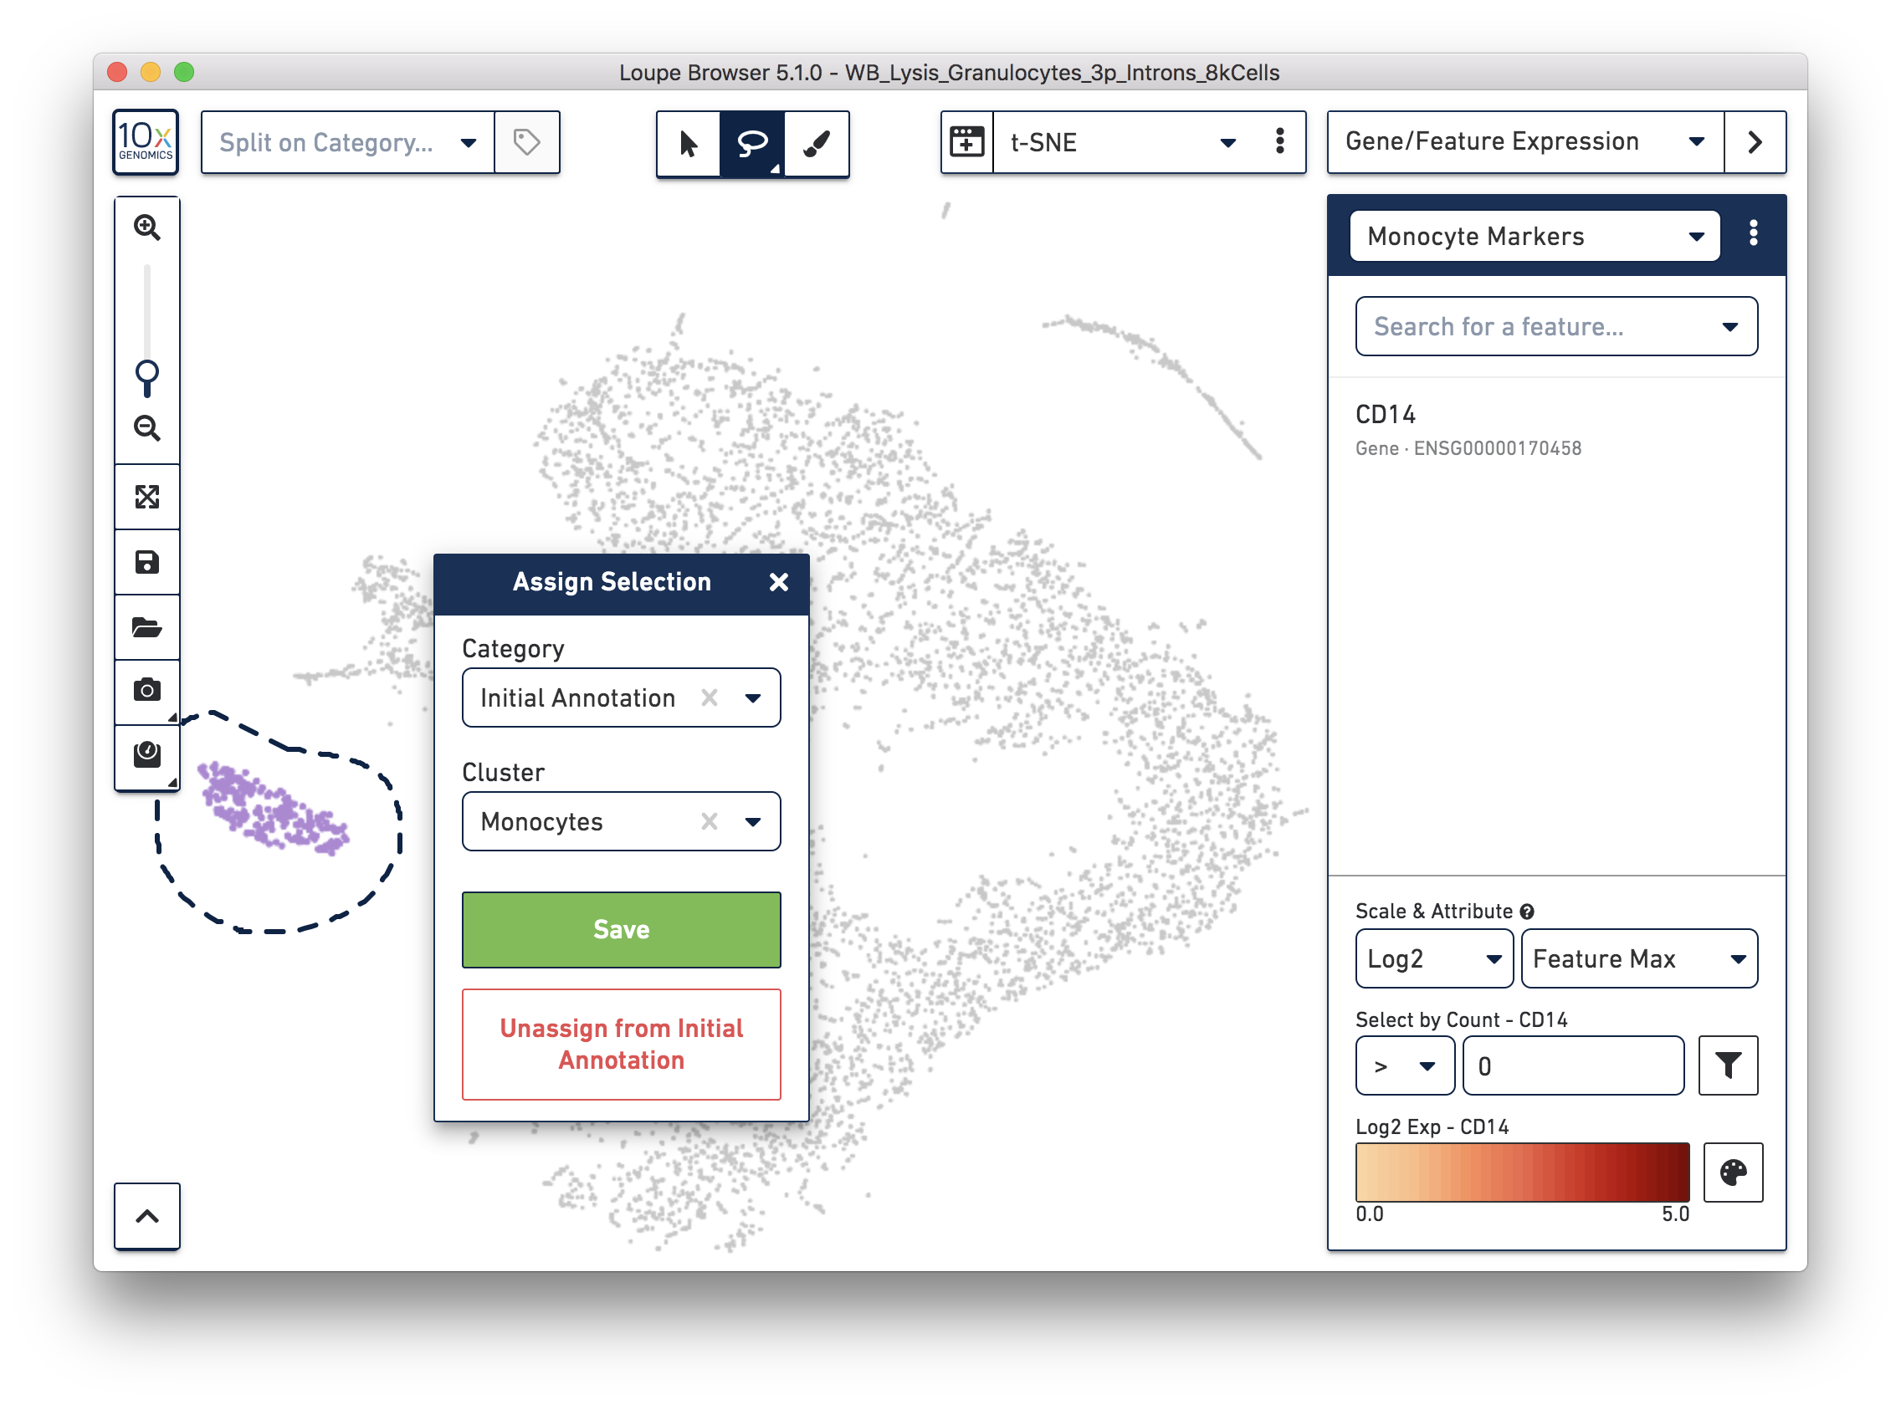Open the Monocyte Markers list dropdown

tap(1535, 237)
